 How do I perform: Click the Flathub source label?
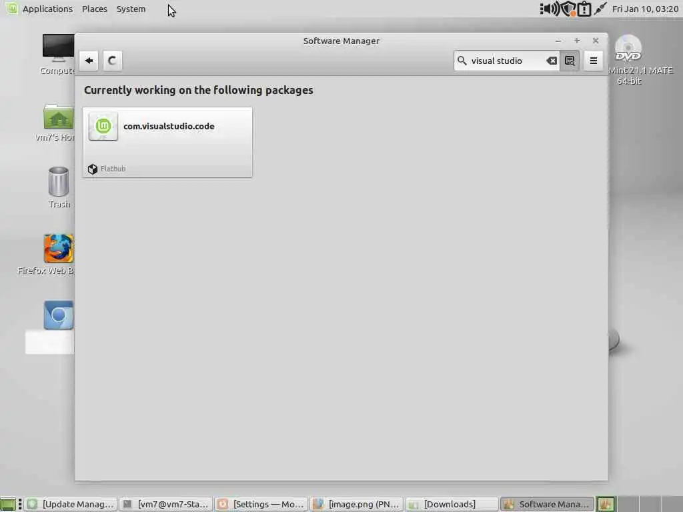[x=113, y=169]
